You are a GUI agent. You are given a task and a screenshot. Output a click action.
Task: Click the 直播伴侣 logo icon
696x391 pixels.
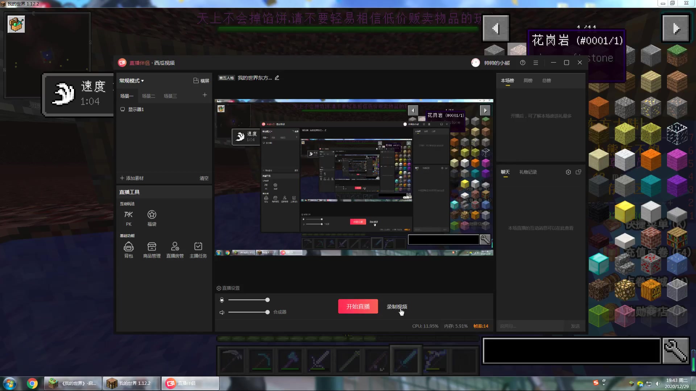122,63
